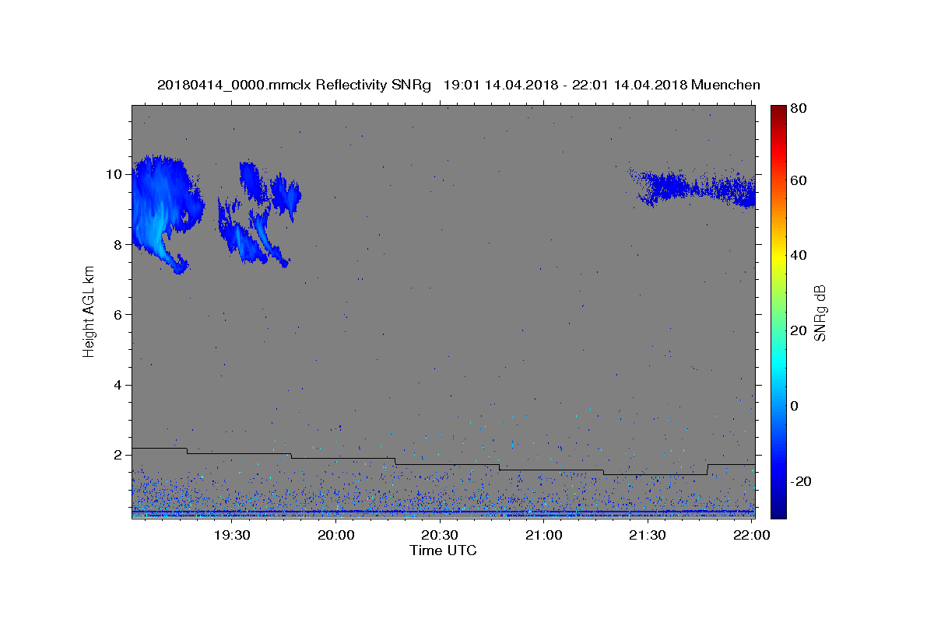
Task: Click the "Time UTC" axis label
Action: coord(443,550)
